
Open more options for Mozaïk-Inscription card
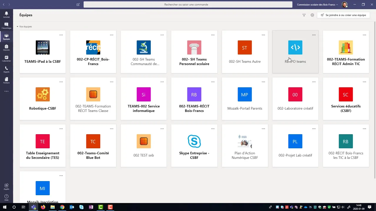click(61, 176)
